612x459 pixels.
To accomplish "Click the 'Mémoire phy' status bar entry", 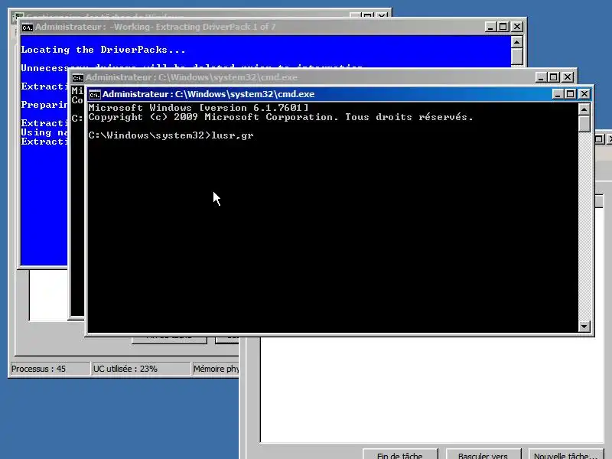I will tap(216, 369).
